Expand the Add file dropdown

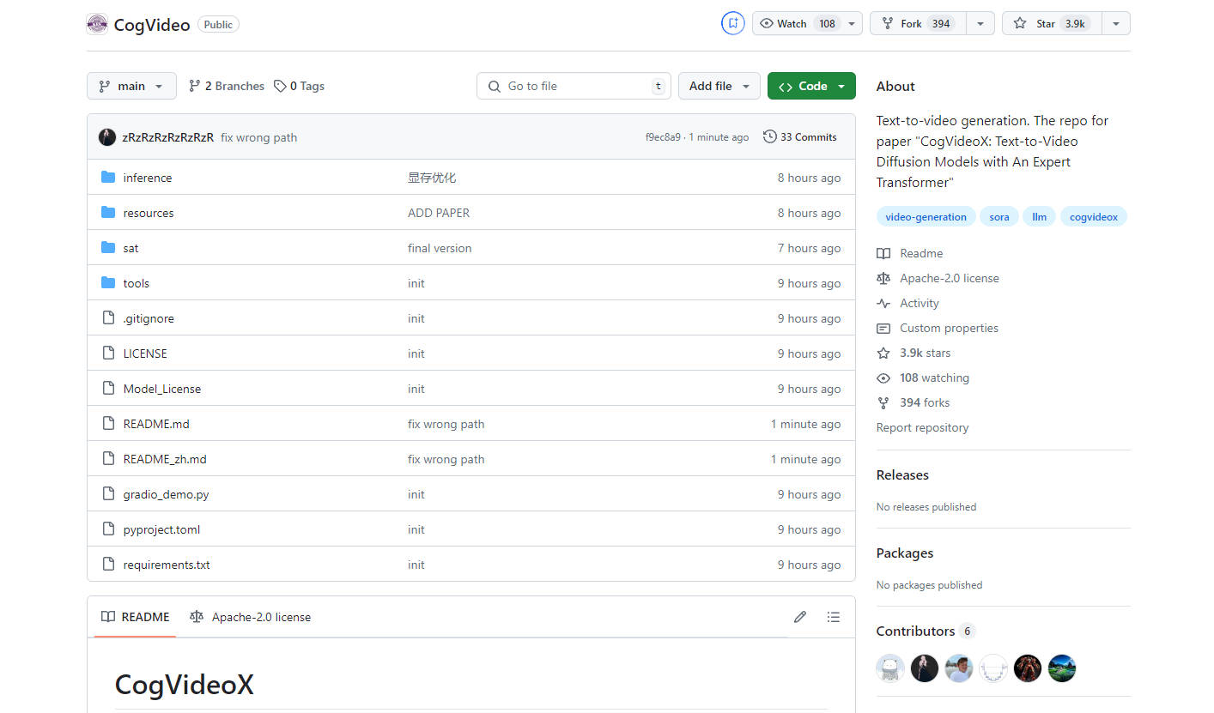(x=719, y=86)
